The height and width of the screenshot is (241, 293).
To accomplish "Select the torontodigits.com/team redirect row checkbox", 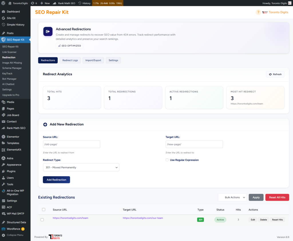I will click(42, 220).
